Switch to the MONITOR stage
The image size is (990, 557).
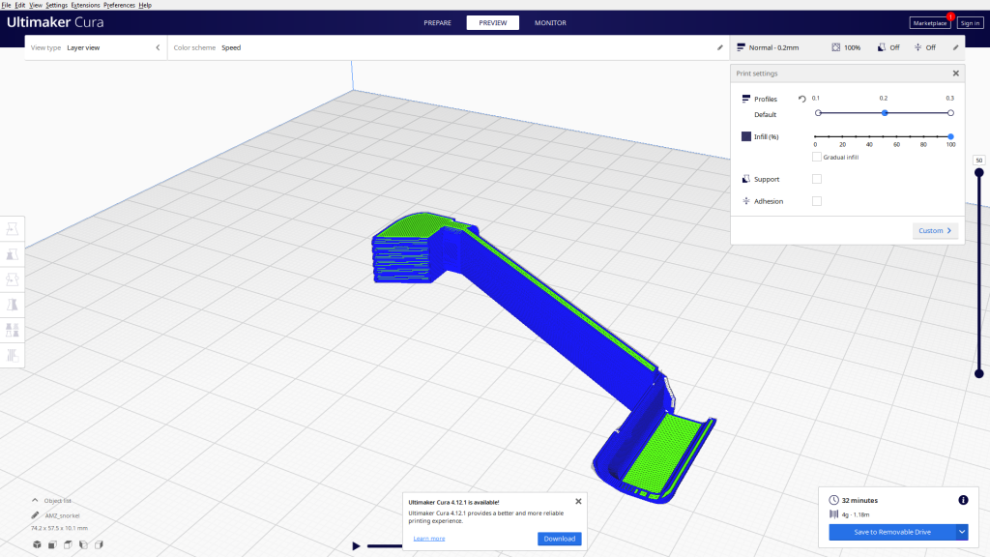point(550,23)
